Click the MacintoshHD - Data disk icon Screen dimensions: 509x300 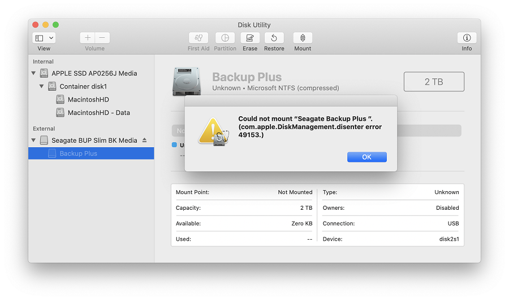[x=60, y=113]
